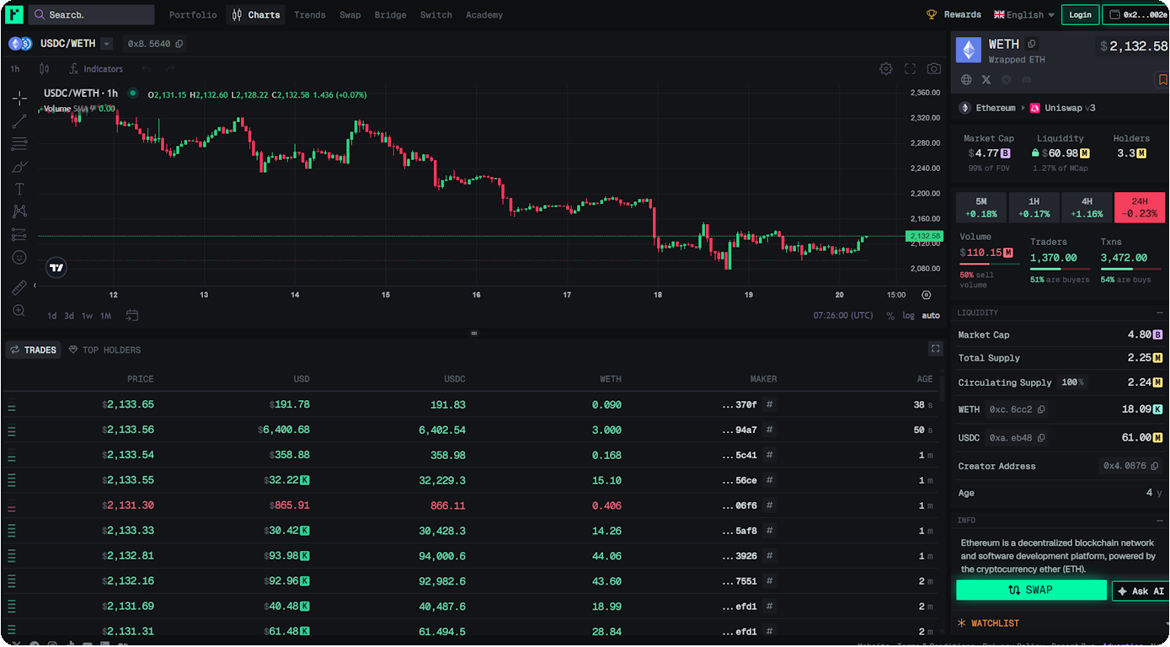Collapse the INFO section
The image size is (1170, 647).
coord(1160,521)
